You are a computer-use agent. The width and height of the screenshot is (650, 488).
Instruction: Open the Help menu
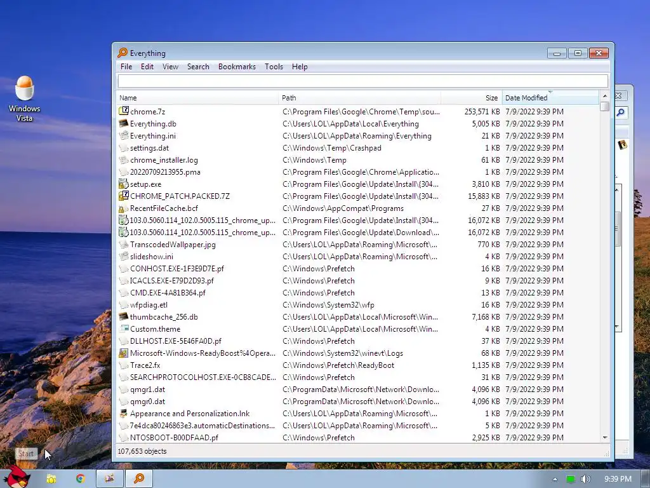(x=300, y=67)
